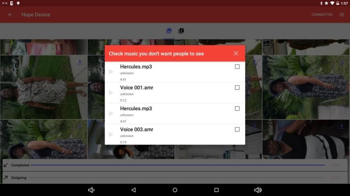Switch to the single photos tab
The height and width of the screenshot is (196, 350).
pyautogui.click(x=169, y=31)
